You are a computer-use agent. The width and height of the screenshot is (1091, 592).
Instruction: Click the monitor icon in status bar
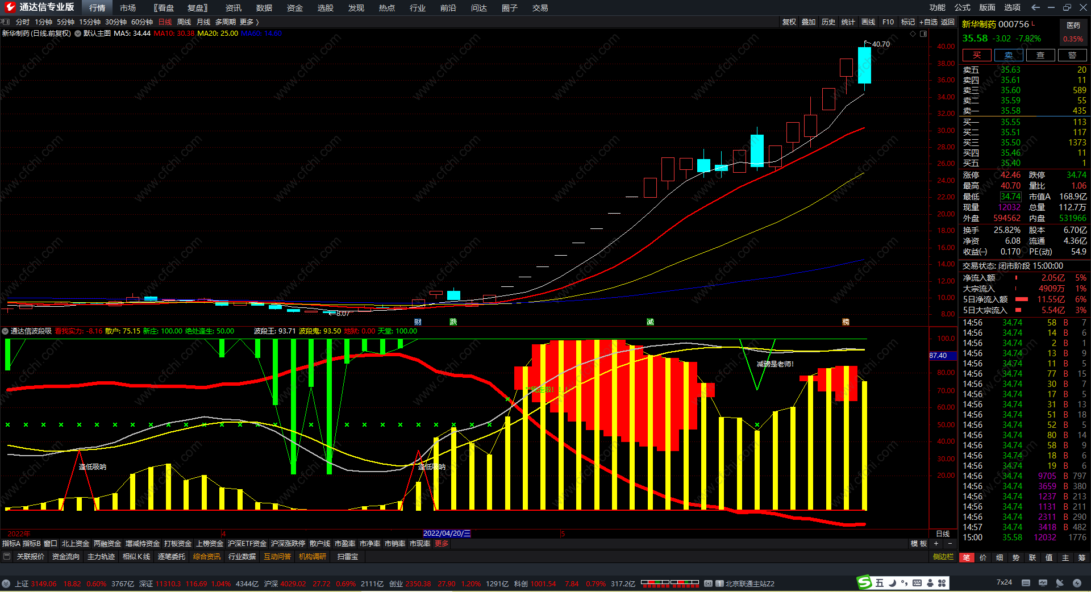pos(1043,583)
